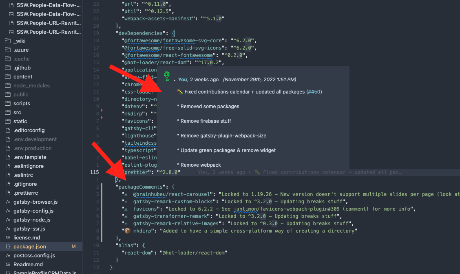
Task: Expand the .github folder
Action: (x=22, y=67)
